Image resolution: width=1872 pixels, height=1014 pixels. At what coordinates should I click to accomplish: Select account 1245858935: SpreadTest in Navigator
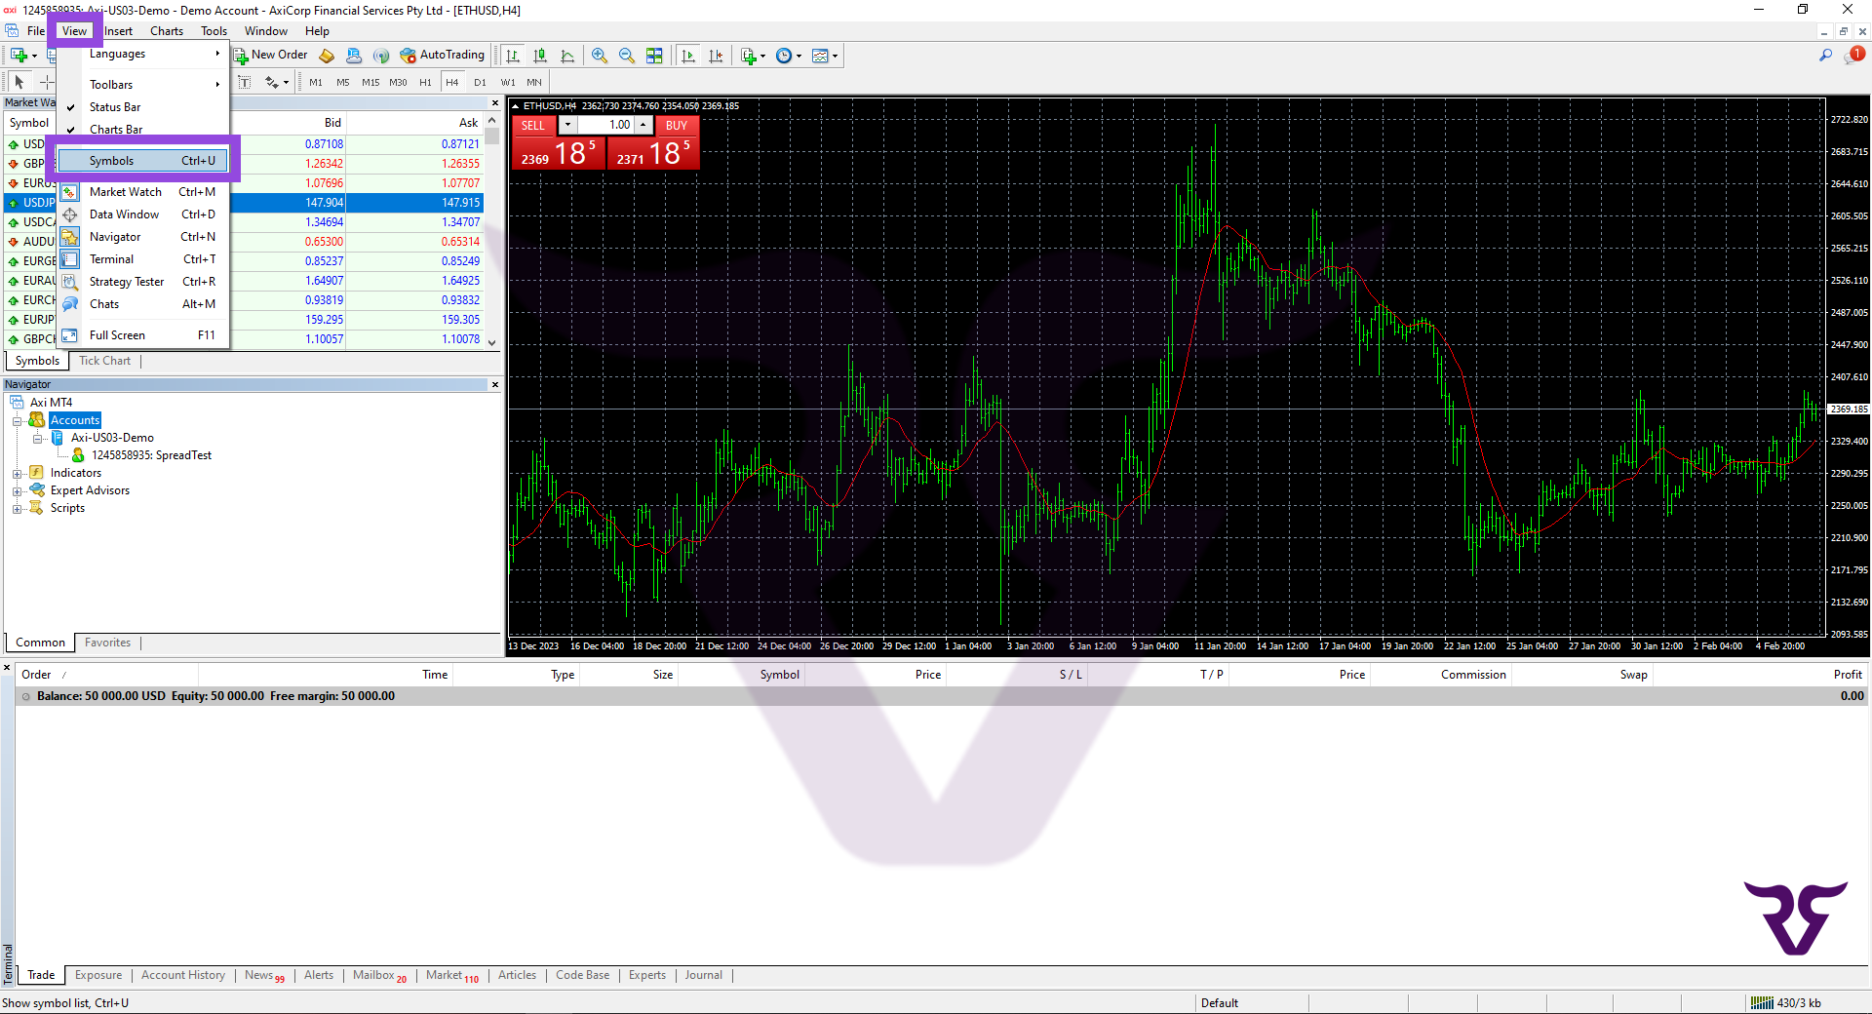pyautogui.click(x=151, y=455)
